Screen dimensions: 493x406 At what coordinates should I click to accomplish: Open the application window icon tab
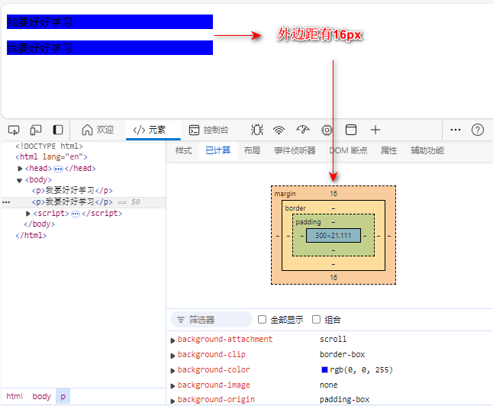(351, 130)
